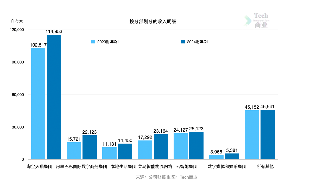Click the chart title 按分部划分的收入明细

coord(153,22)
